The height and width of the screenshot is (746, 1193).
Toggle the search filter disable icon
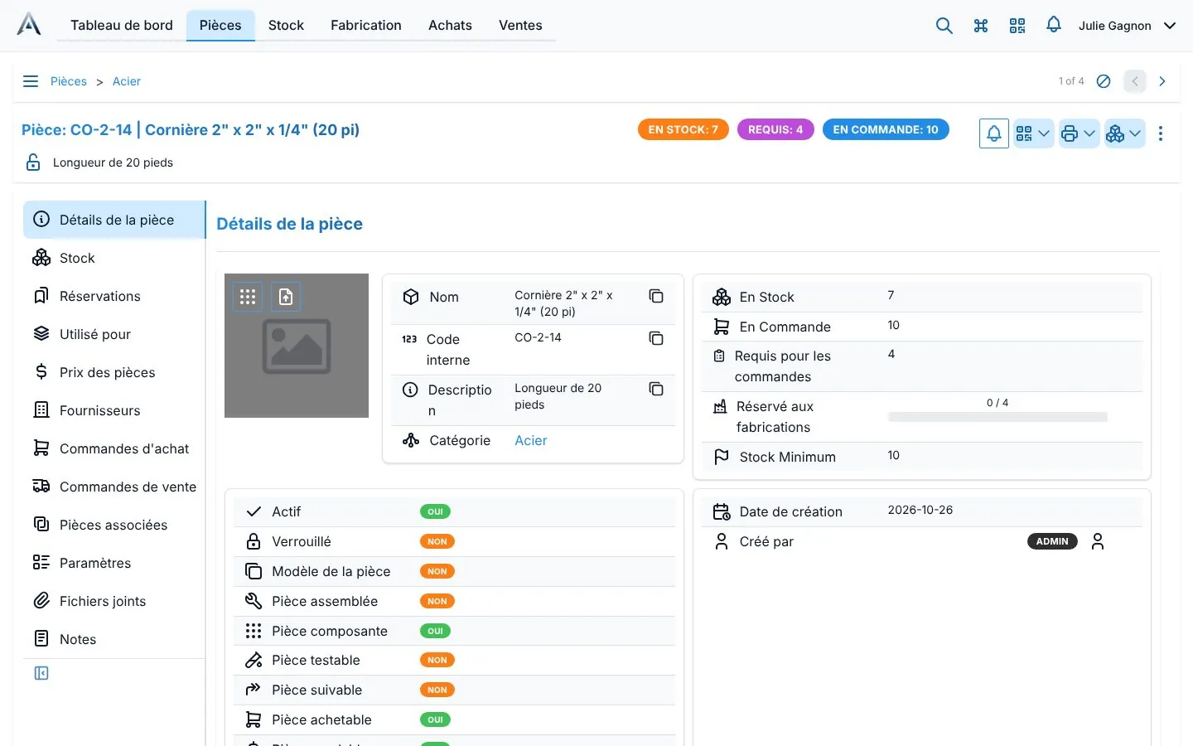1104,81
